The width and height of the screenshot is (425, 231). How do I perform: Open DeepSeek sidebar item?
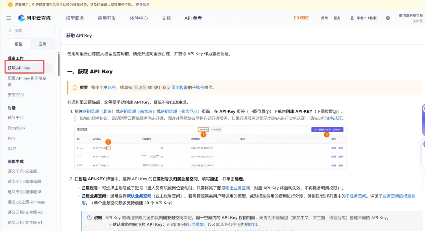[x=17, y=128]
